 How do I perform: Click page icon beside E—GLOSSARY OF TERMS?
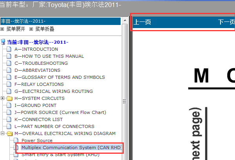pos(9,77)
